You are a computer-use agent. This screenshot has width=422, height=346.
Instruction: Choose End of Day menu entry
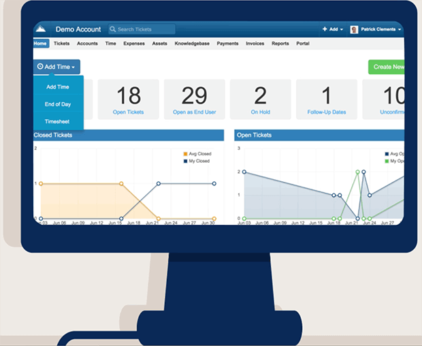coord(58,104)
